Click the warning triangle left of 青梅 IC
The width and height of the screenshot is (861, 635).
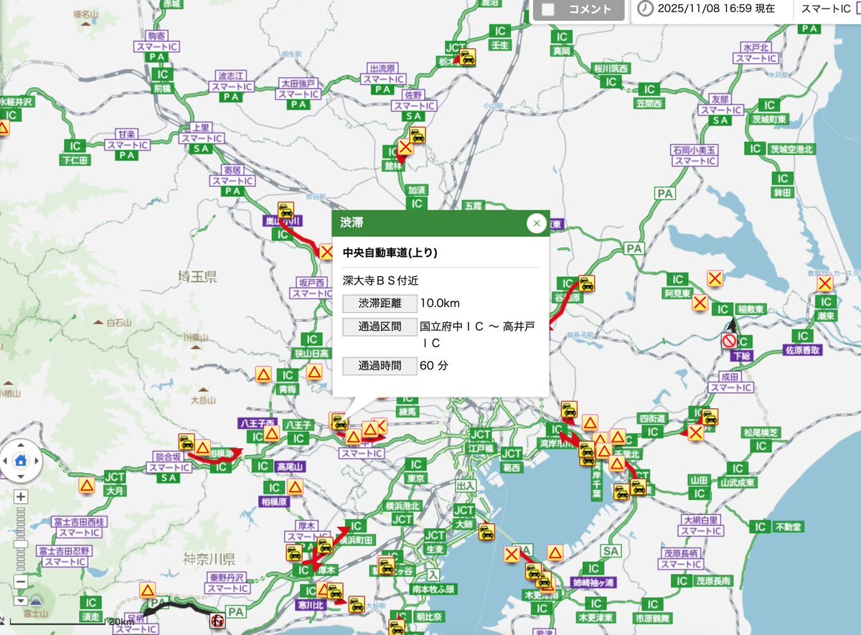[263, 375]
